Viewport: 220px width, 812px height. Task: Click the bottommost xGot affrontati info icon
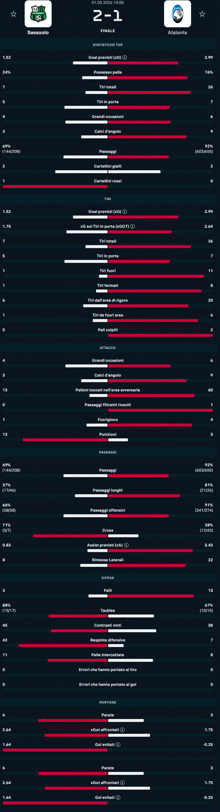pyautogui.click(x=122, y=783)
